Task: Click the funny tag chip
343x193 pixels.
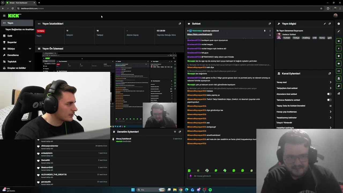Action: (322, 38)
